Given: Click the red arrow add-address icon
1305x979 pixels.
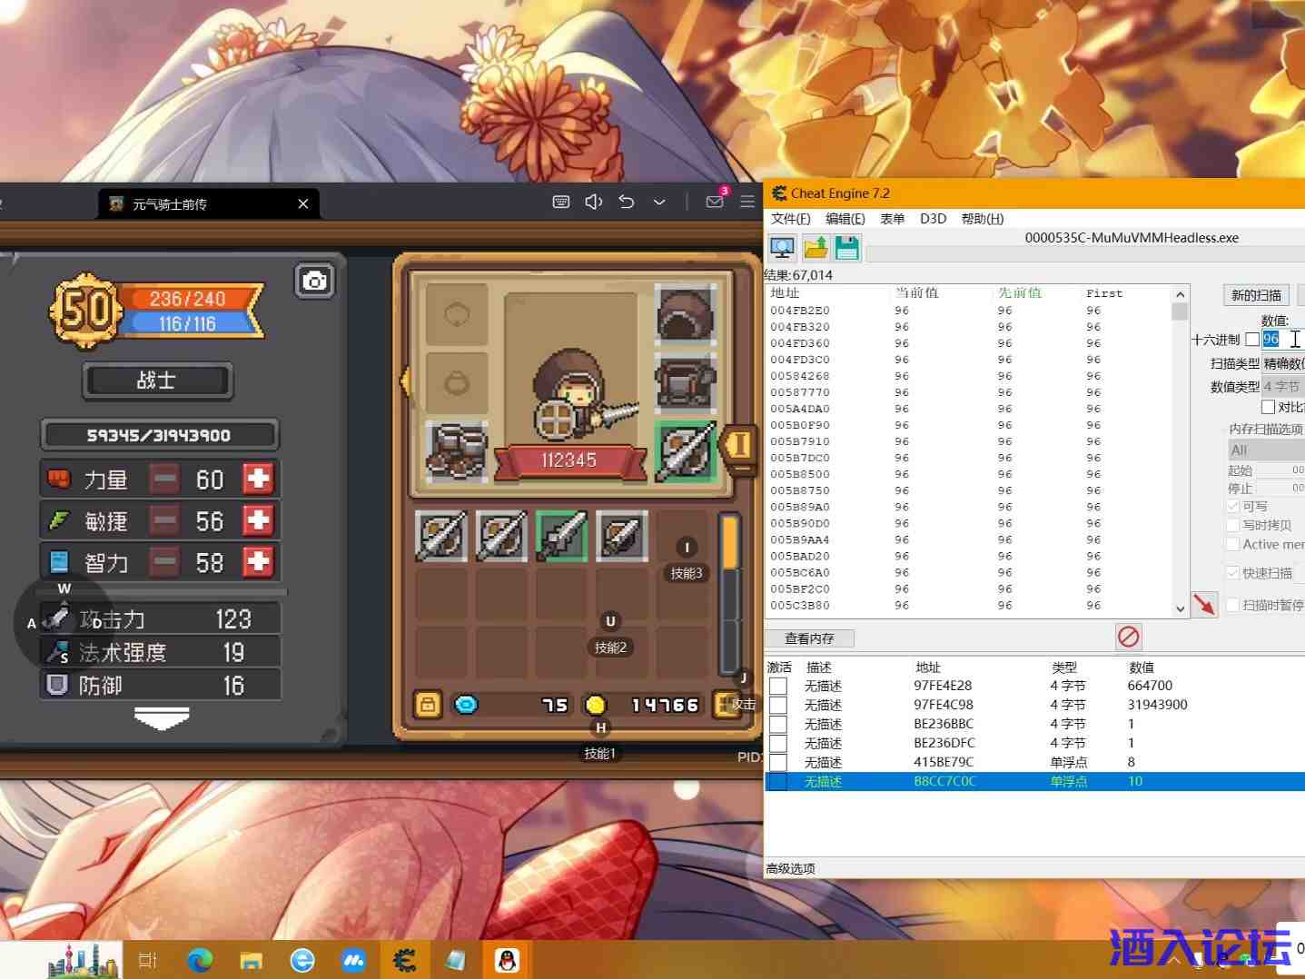Looking at the screenshot, I should pos(1204,604).
